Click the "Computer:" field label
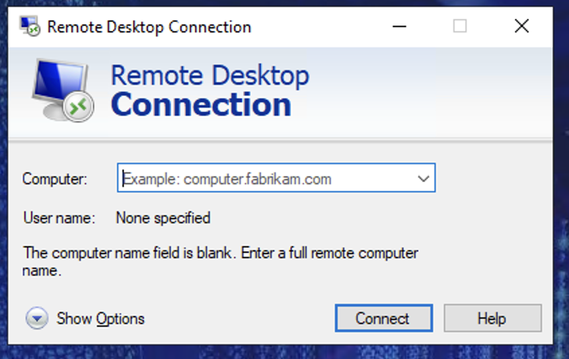The image size is (569, 359). click(x=54, y=179)
